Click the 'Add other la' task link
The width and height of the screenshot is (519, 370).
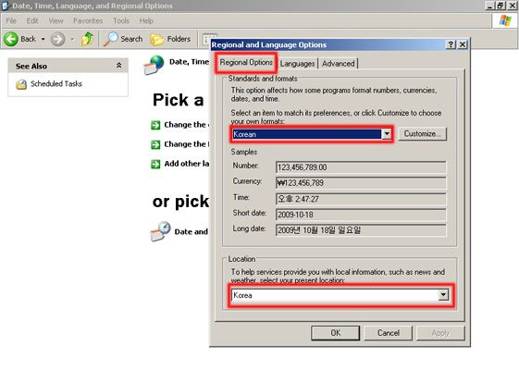[x=187, y=164]
